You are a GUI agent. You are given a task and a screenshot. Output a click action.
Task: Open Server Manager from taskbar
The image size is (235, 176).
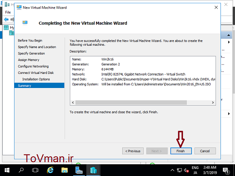[79, 170]
